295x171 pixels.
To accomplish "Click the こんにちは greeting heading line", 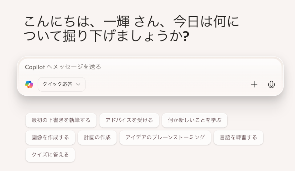I will (x=132, y=21).
